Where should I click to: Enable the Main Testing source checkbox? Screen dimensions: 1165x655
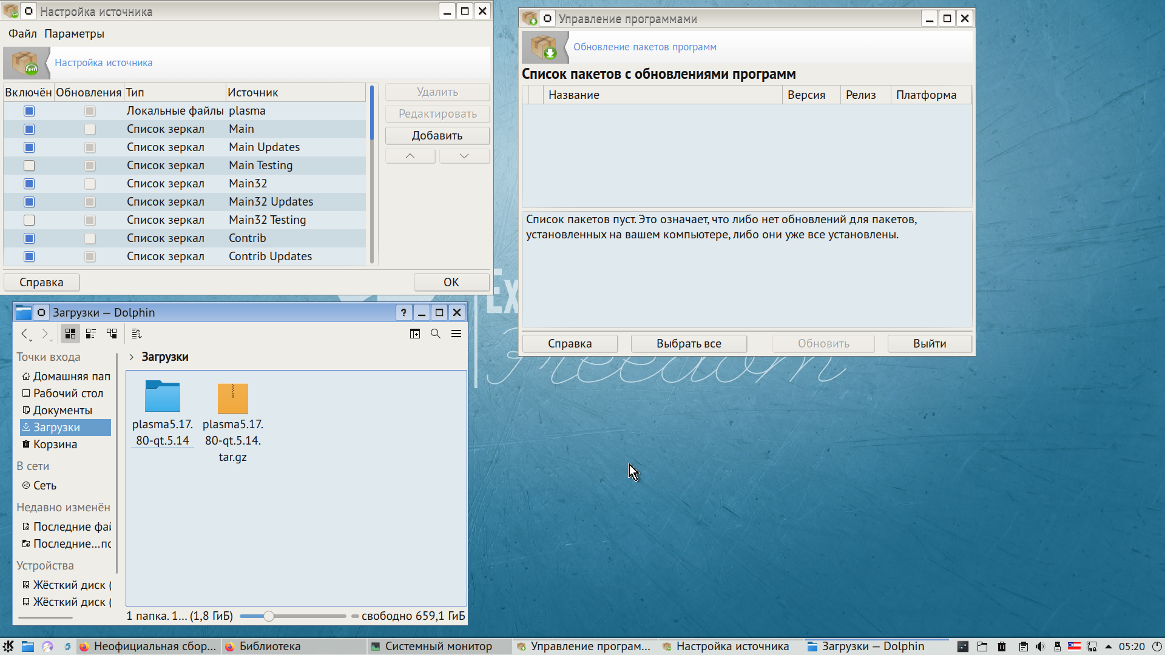(x=29, y=166)
